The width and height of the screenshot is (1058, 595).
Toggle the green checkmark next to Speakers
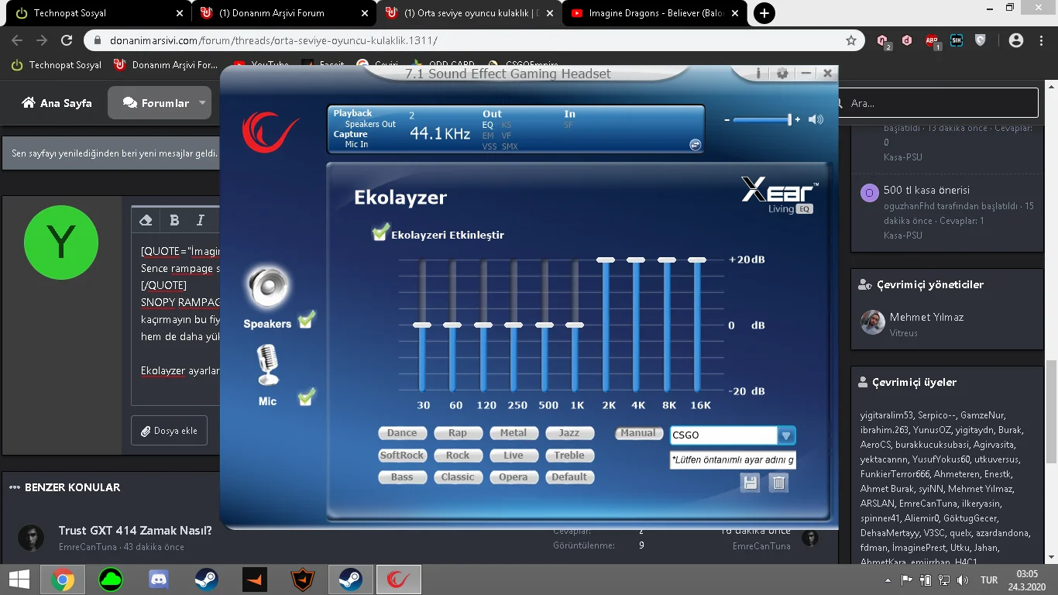306,318
